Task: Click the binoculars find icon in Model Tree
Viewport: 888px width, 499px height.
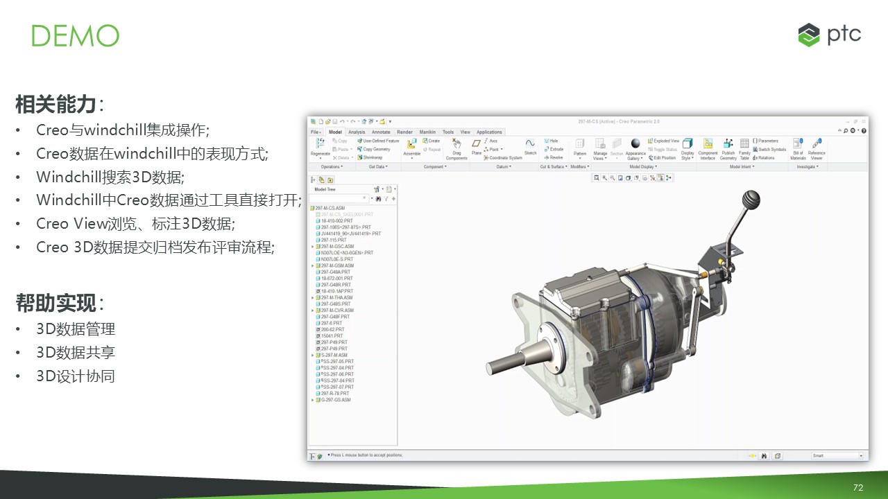Action: tap(378, 199)
